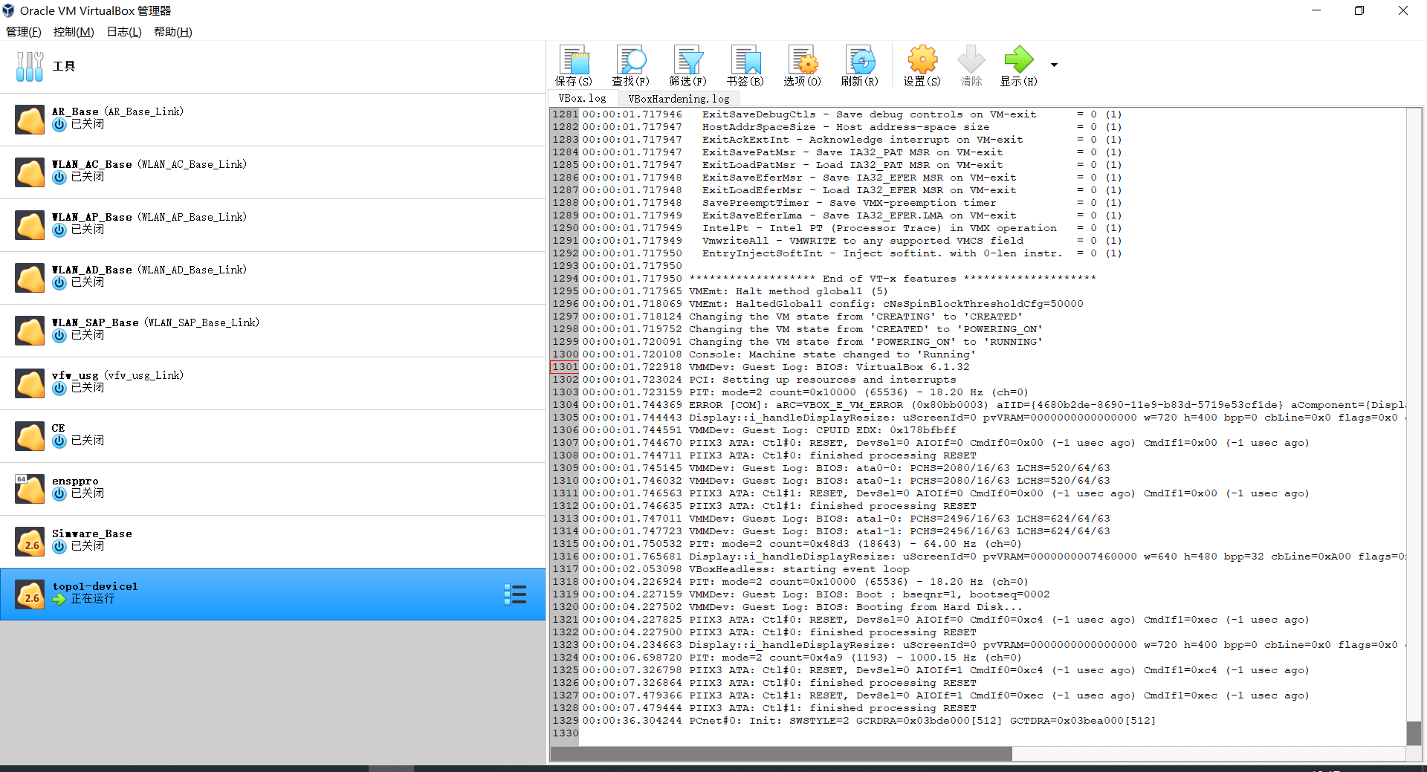Click the 'BIOS: VirtualBox 6.1.32' log line
The height and width of the screenshot is (772, 1427).
pos(776,367)
